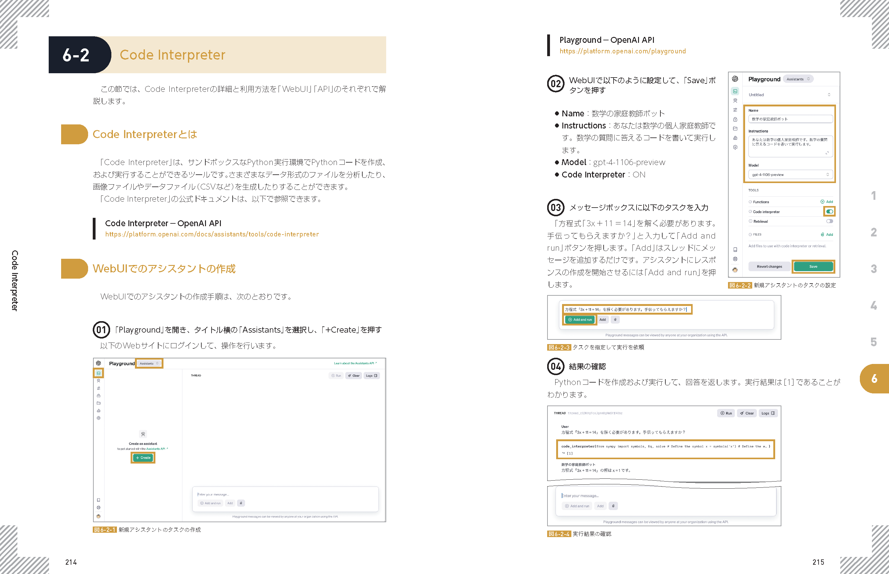The height and width of the screenshot is (574, 889).
Task: Open the platform.openai.com/playground link
Action: pos(622,51)
